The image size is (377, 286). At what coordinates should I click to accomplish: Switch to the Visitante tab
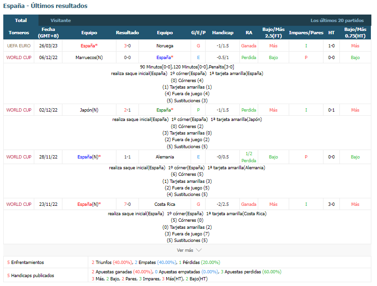coord(61,21)
